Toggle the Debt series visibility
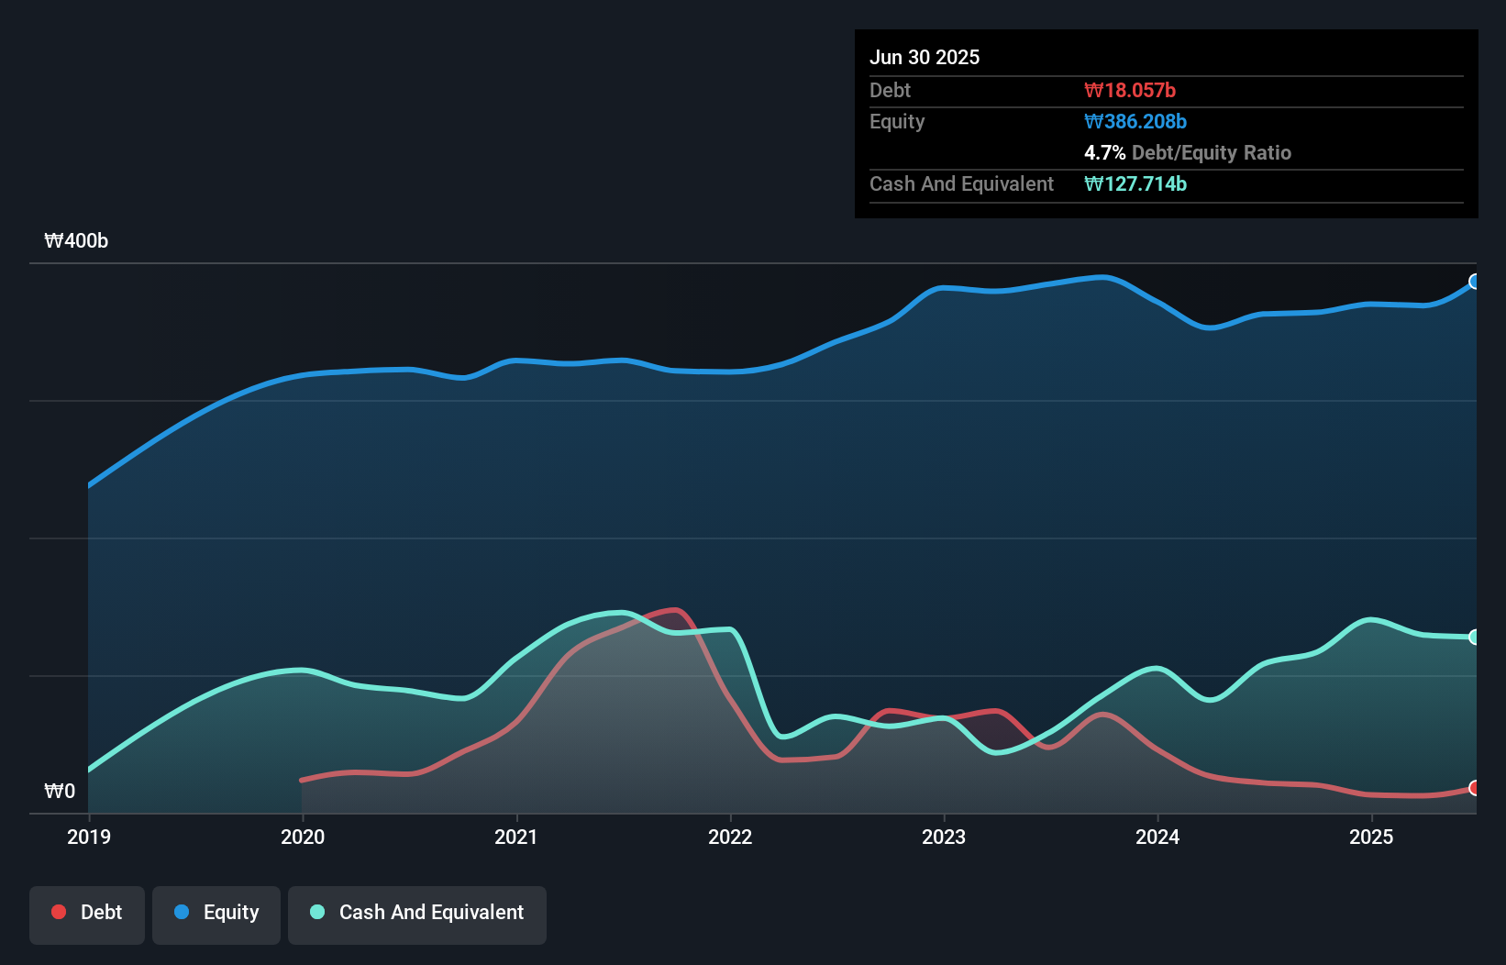The image size is (1506, 965). click(x=86, y=913)
